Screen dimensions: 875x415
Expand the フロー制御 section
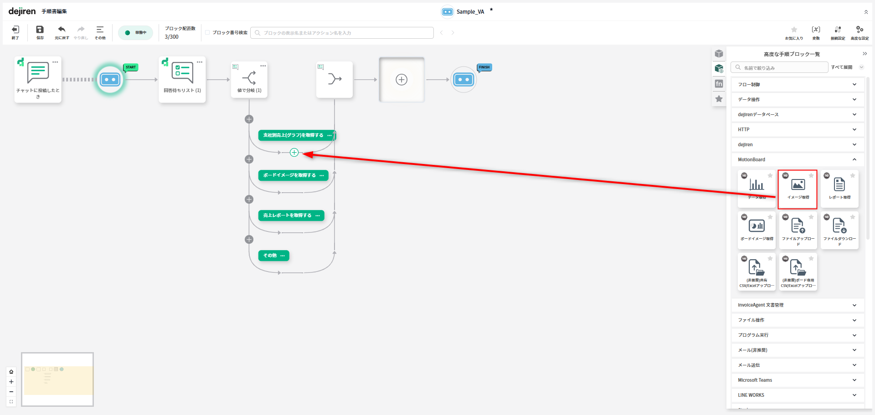797,84
